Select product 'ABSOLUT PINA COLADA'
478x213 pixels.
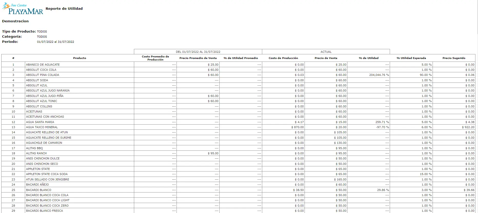click(x=43, y=75)
